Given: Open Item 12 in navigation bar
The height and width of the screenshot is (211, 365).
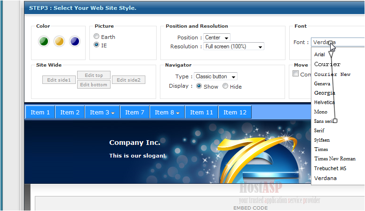Looking at the screenshot, I should click(x=235, y=113).
